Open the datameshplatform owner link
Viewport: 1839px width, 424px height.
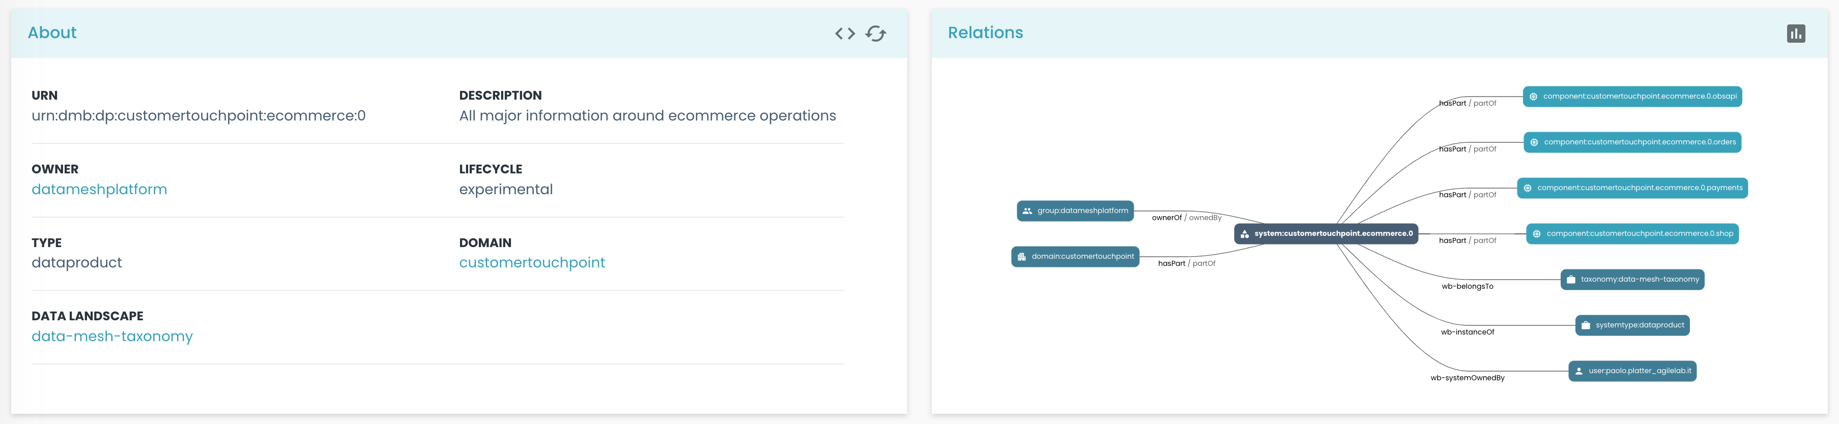tap(99, 189)
